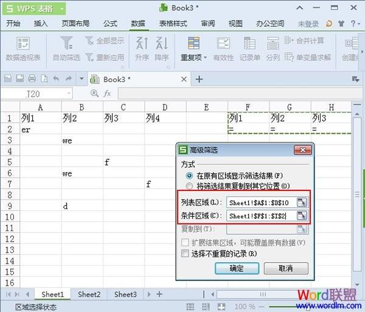Click the range picker icon for 列表区域
Viewport: 365px width, 312px height.
coord(302,203)
